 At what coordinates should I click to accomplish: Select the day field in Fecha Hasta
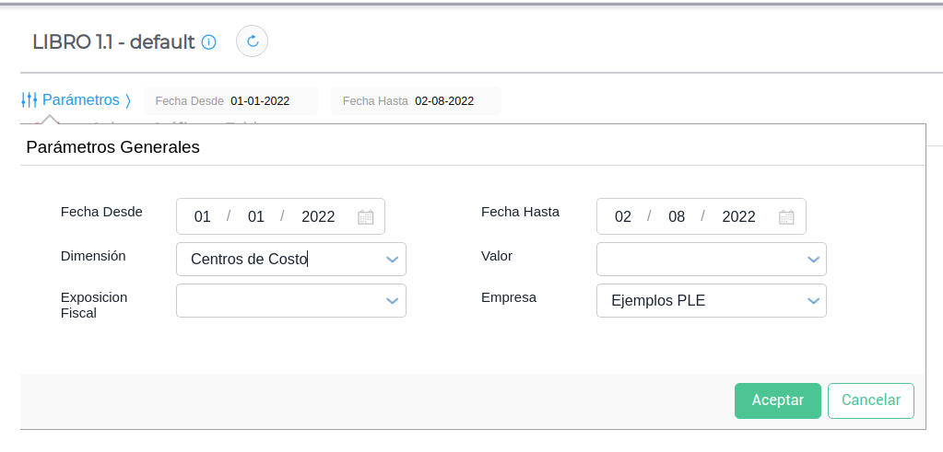(623, 217)
